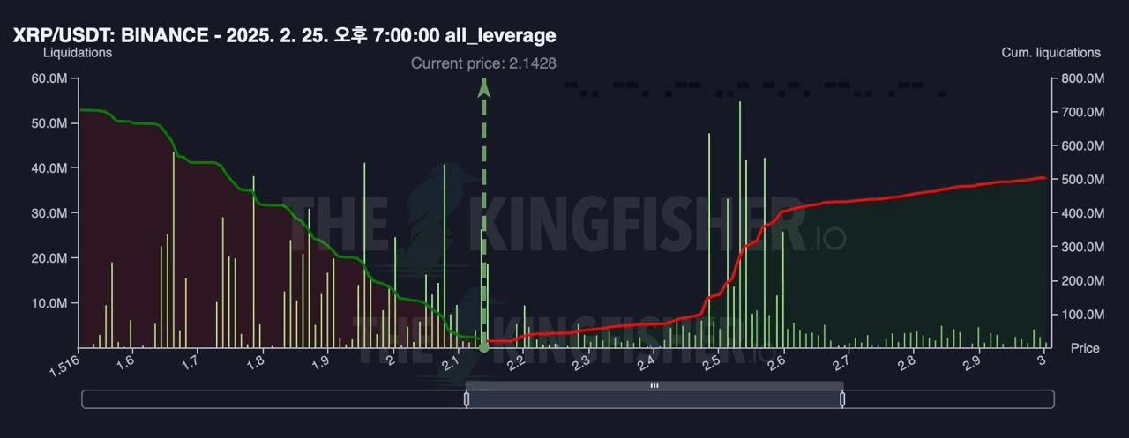
Task: Click the '800.0M' right axis tick label
Action: click(x=1082, y=78)
